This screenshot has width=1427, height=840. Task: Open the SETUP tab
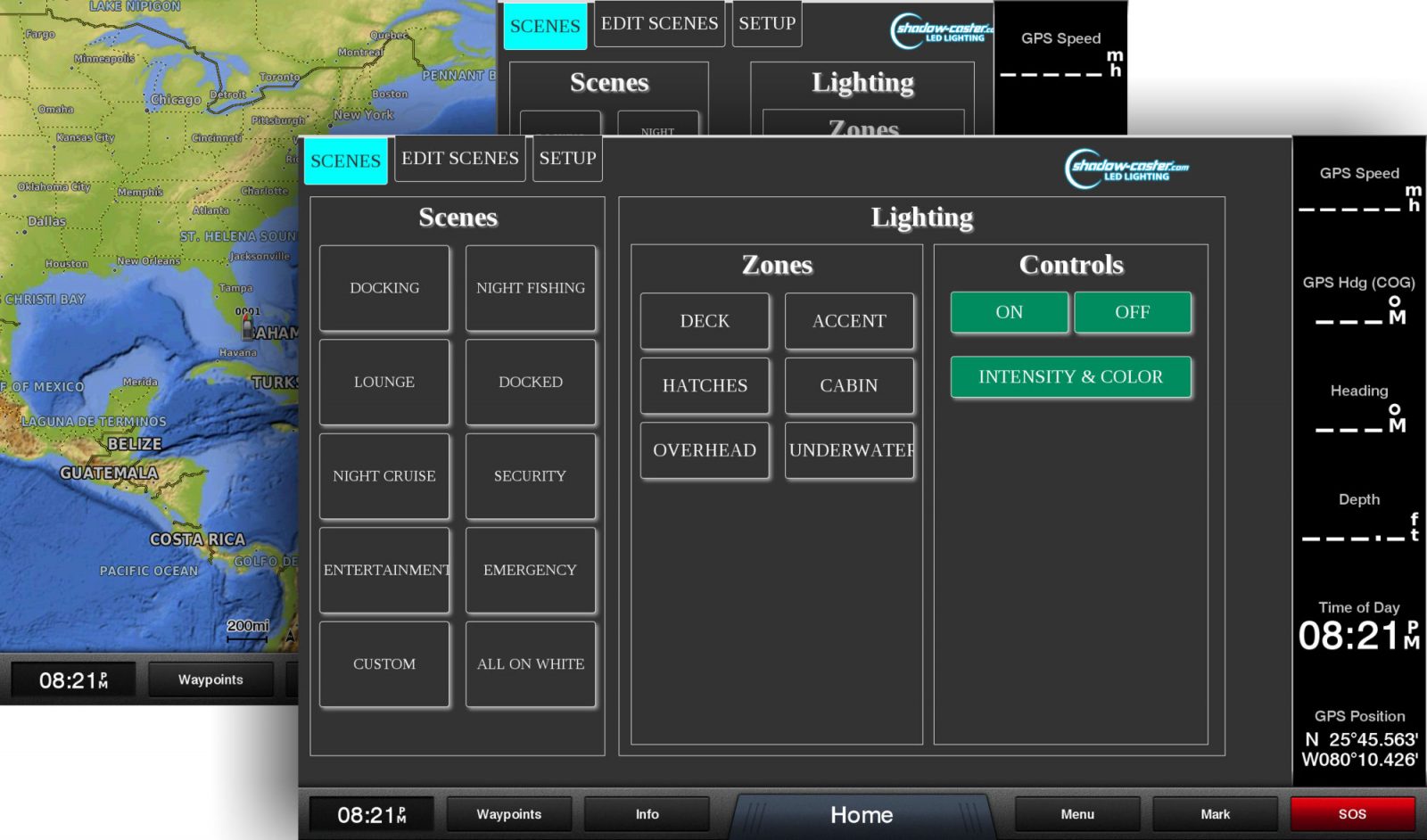(x=567, y=159)
